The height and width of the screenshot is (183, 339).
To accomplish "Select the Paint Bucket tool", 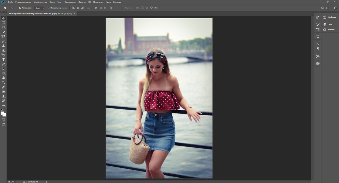I will 3,55.
